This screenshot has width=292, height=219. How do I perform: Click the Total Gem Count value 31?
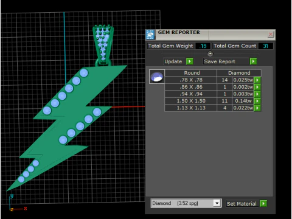click(x=265, y=46)
